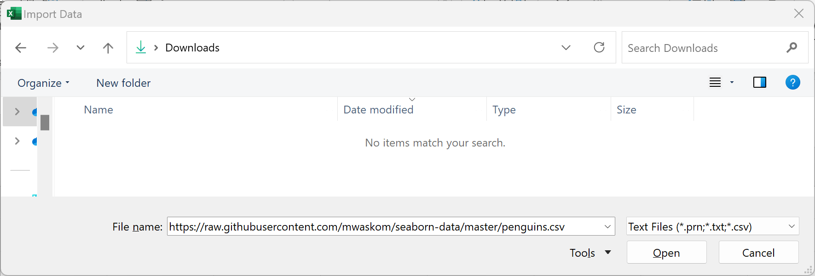The height and width of the screenshot is (276, 815).
Task: Open recent locations dropdown chevron
Action: (81, 48)
